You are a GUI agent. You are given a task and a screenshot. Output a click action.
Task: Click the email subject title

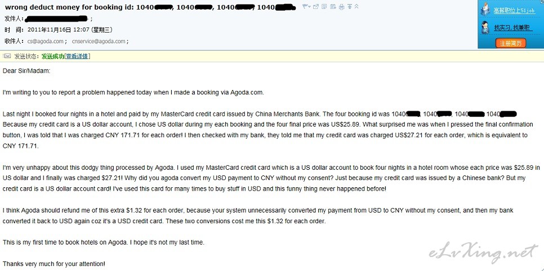click(x=150, y=7)
